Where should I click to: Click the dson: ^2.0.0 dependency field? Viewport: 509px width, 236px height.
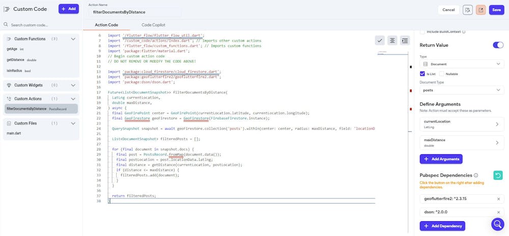(x=462, y=212)
